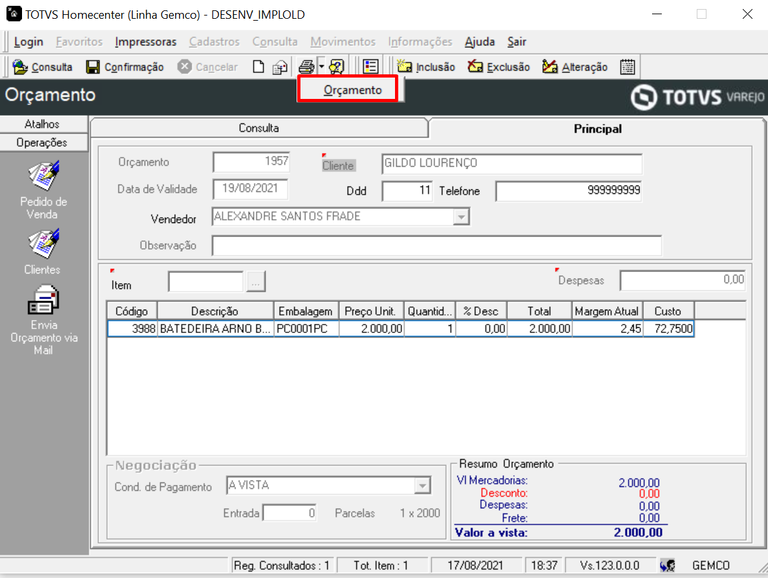Viewport: 768px width, 578px height.
Task: Click the Reg. Consultados status entry
Action: (282, 566)
